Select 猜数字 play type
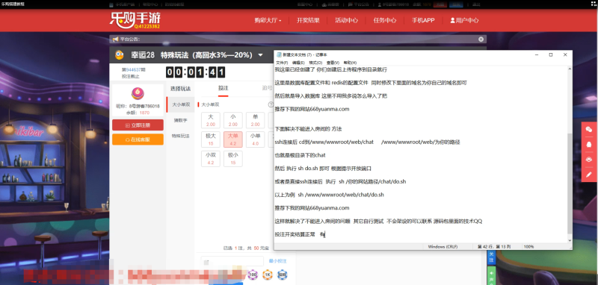 click(181, 120)
